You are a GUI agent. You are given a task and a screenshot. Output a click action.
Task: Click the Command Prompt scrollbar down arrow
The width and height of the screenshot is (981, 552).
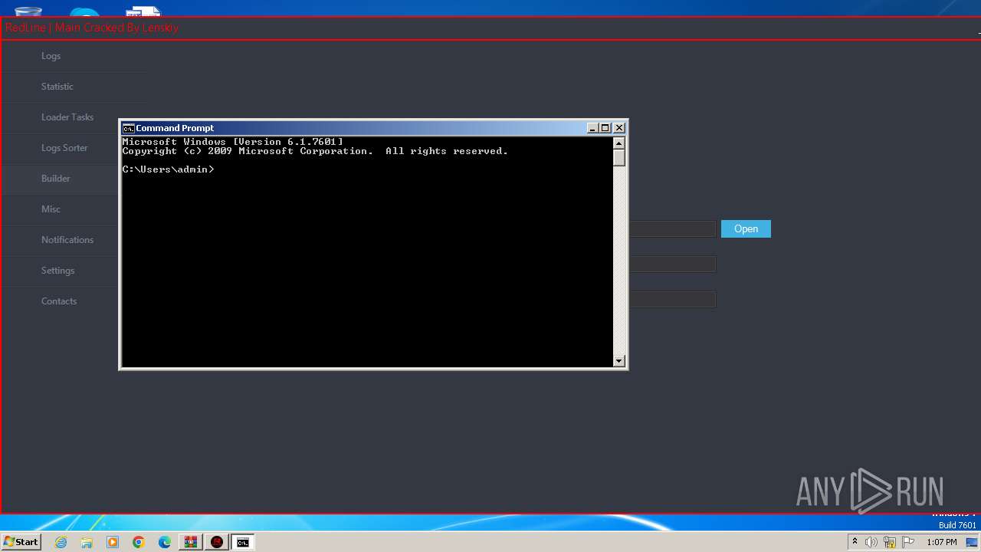pos(619,360)
